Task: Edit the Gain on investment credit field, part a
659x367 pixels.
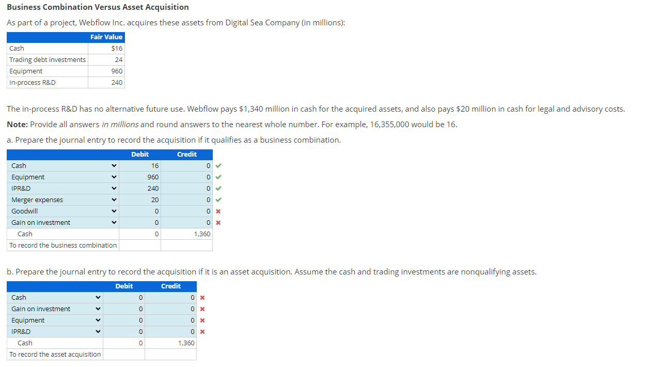Action: point(186,223)
